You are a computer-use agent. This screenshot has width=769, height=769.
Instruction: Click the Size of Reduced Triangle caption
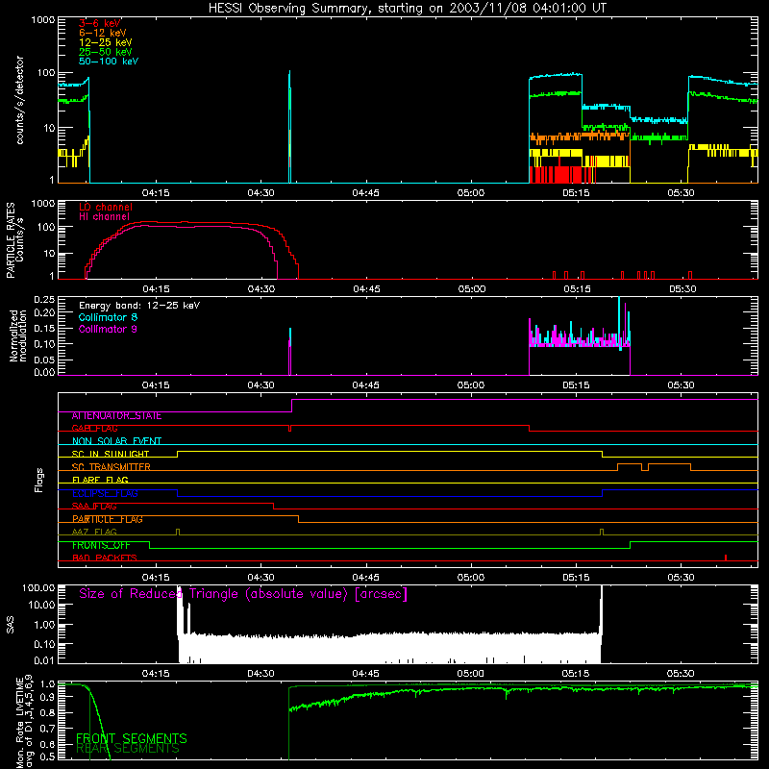pyautogui.click(x=243, y=594)
